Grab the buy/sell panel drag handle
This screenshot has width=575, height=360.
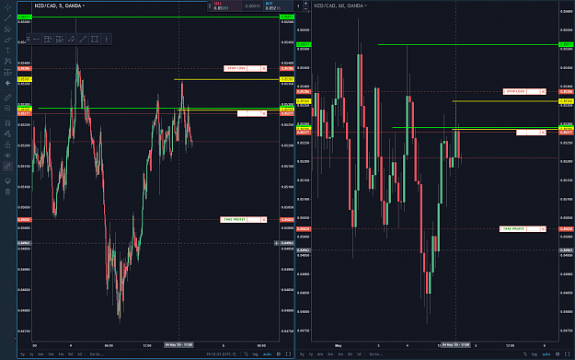click(210, 6)
